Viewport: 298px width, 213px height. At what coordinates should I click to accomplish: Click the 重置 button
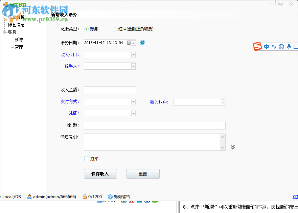tap(143, 174)
